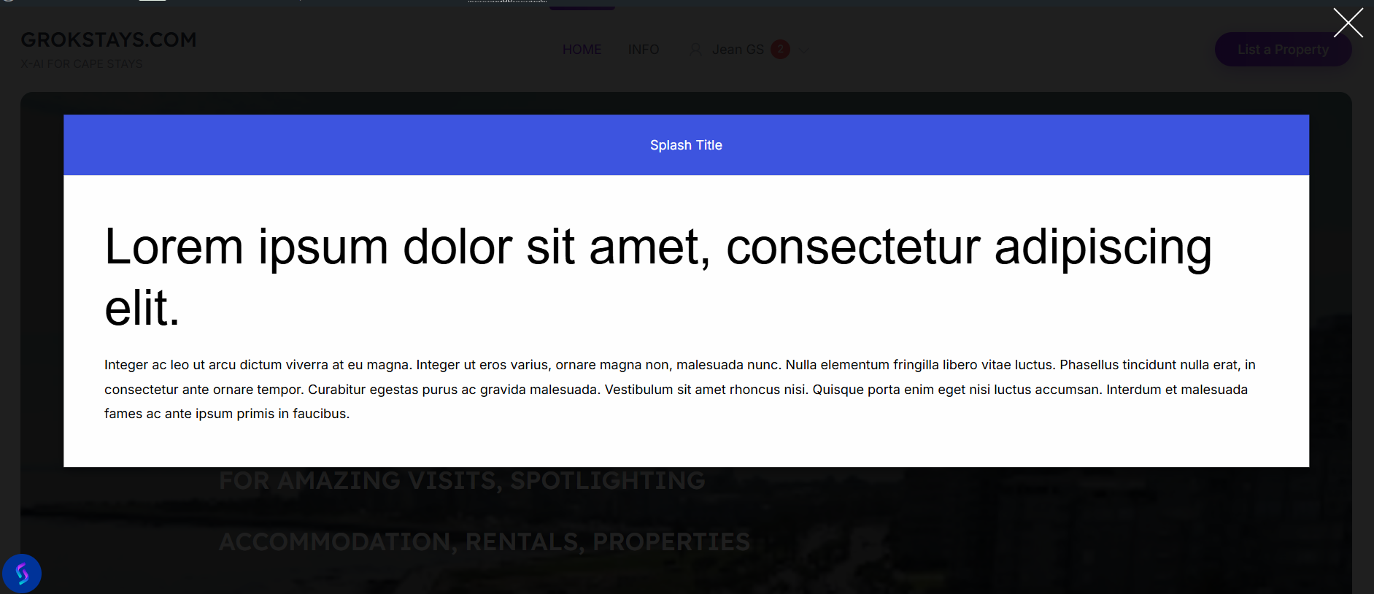Screen dimensions: 1374x594
Task: Click the GROKSTAYS.COM site logo
Action: coord(109,39)
